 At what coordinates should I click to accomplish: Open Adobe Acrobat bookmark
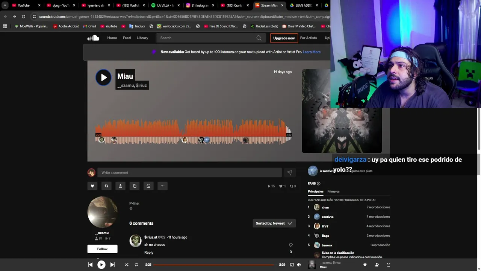coord(66,26)
